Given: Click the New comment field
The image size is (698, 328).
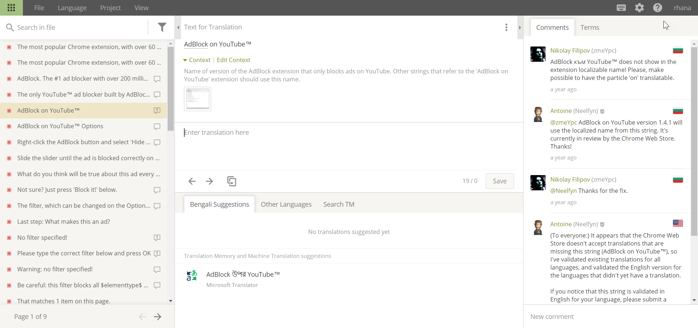Looking at the screenshot, I should click(x=611, y=316).
